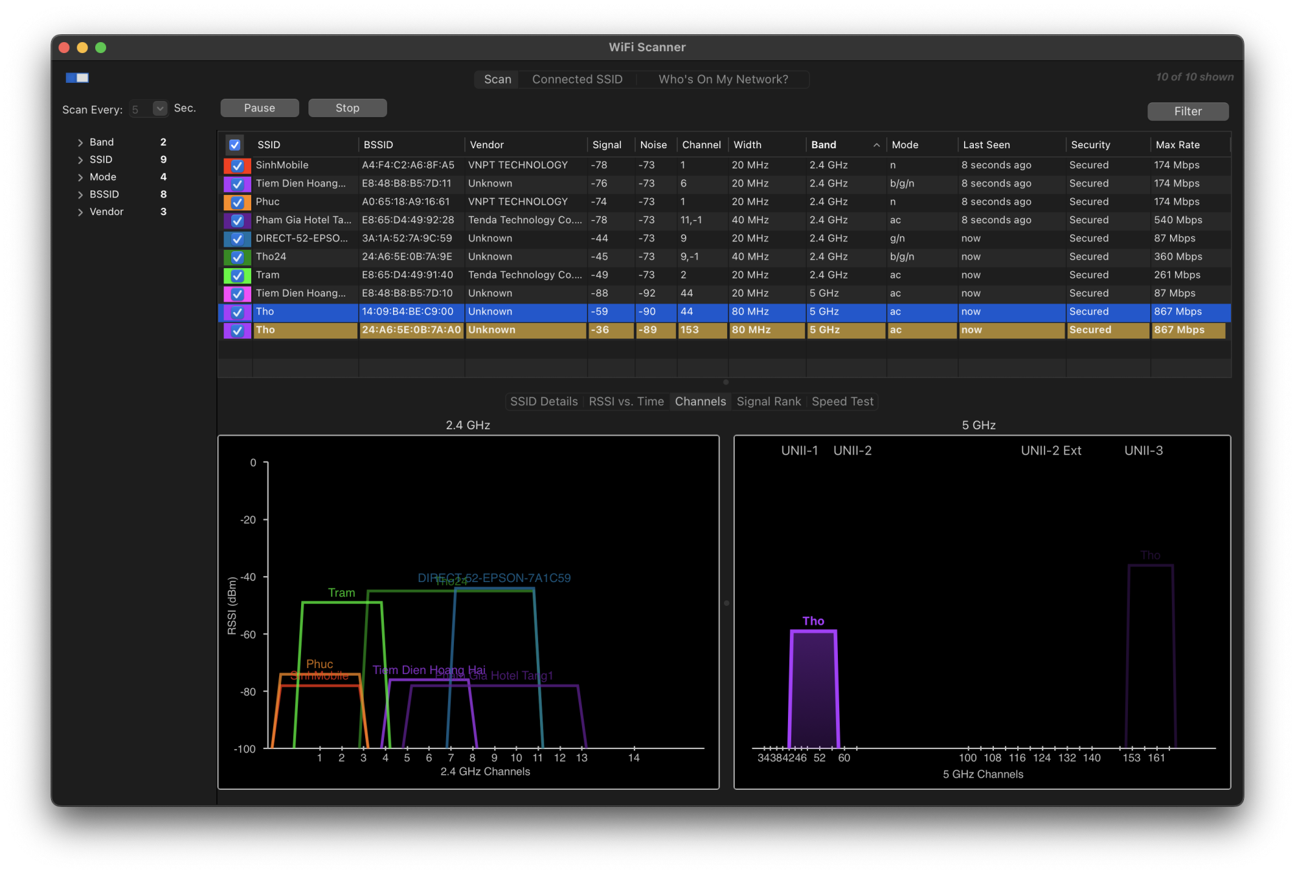
Task: Click the Filter button
Action: click(x=1188, y=111)
